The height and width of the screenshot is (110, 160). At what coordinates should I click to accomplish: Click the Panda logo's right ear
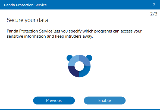(x=90, y=57)
